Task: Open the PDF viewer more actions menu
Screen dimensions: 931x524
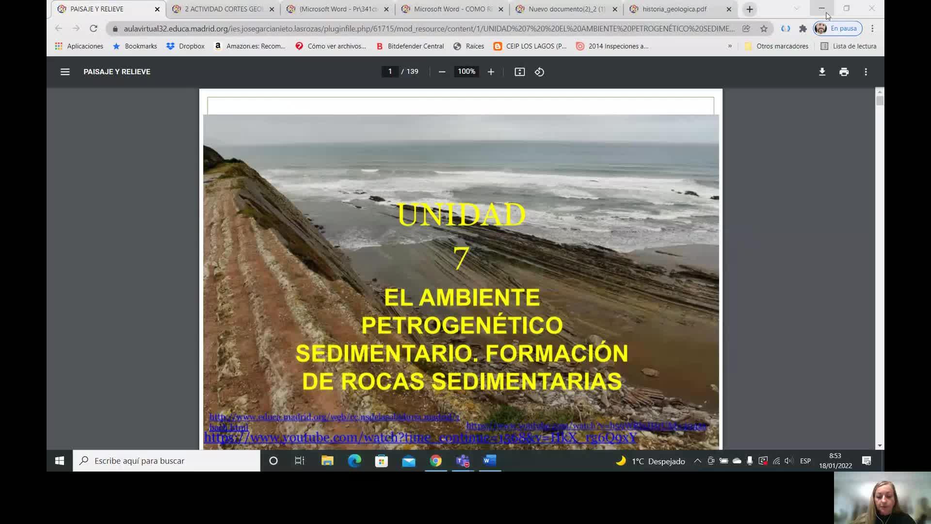Action: point(866,72)
